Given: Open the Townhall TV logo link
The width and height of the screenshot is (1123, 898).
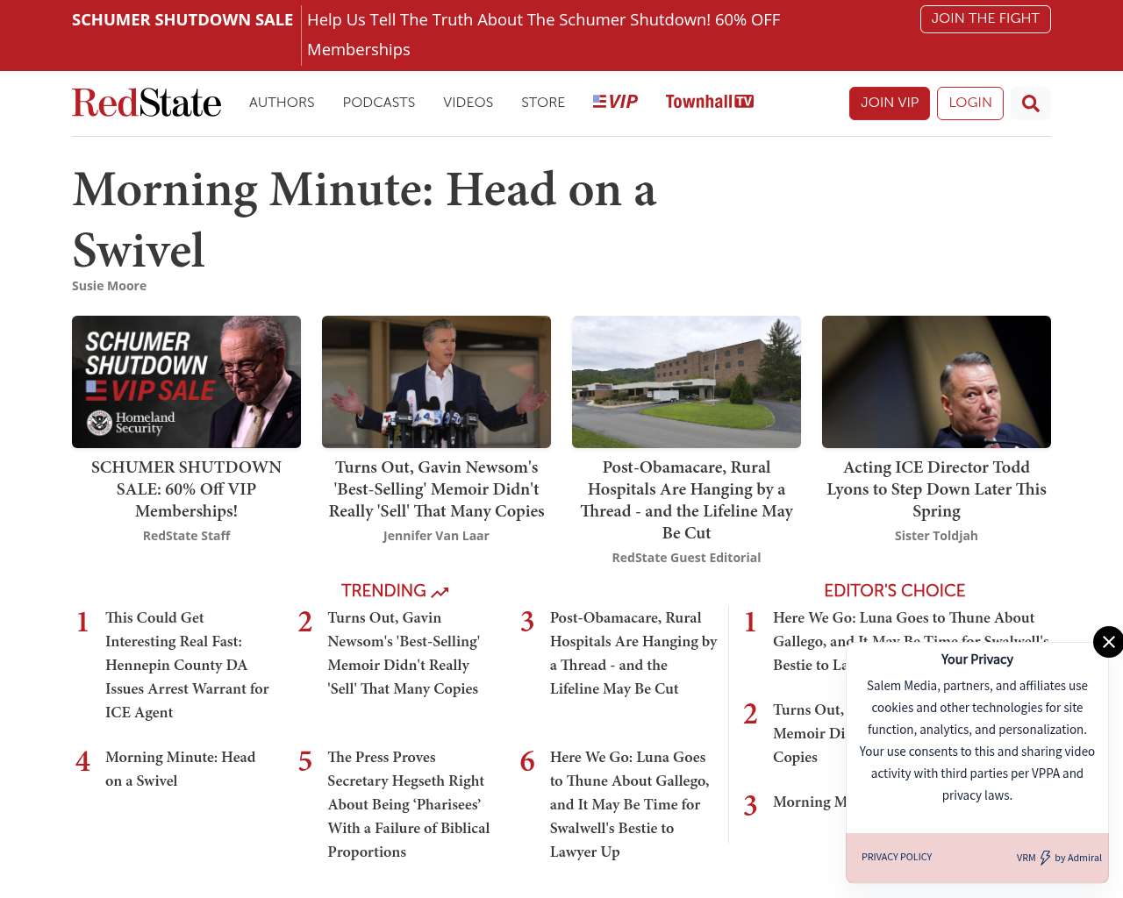Looking at the screenshot, I should [x=709, y=102].
